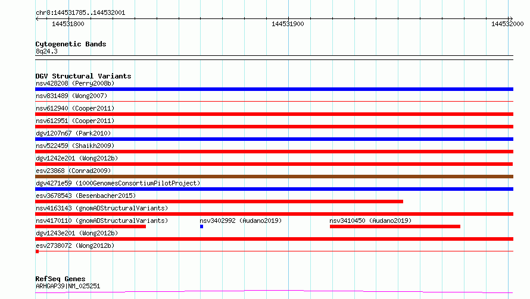Open dgv1242e201 (Wong2012b) label
This screenshot has width=530, height=299.
point(77,158)
